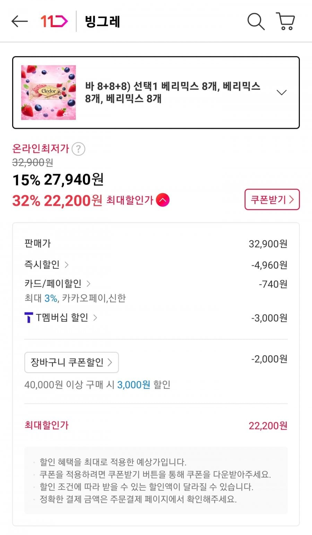Image resolution: width=312 pixels, height=535 pixels.
Task: Collapse max discount details with red arrow
Action: pos(163,200)
